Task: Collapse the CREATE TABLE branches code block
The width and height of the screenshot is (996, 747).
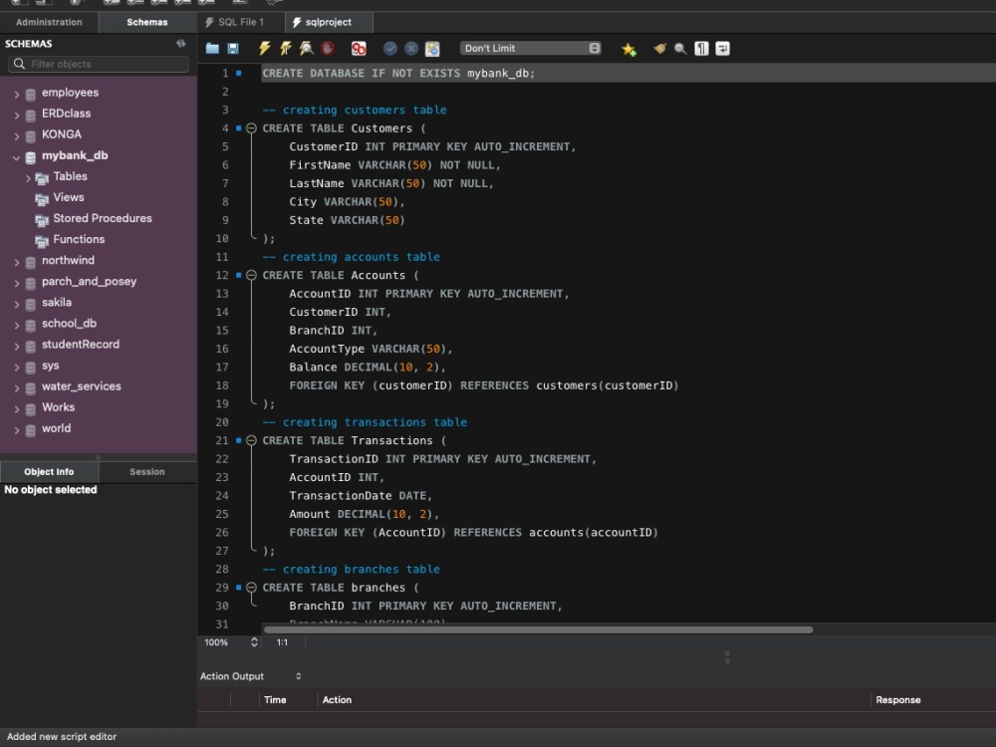Action: point(251,588)
